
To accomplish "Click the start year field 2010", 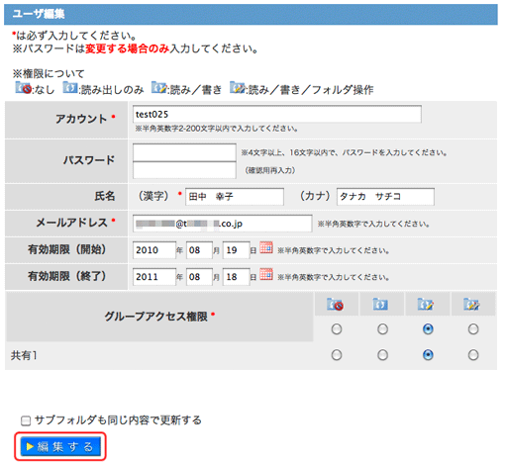I will (154, 250).
